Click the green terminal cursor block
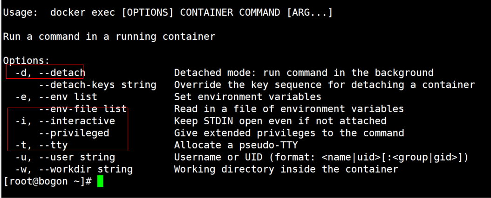The height and width of the screenshot is (198, 491). (x=100, y=182)
